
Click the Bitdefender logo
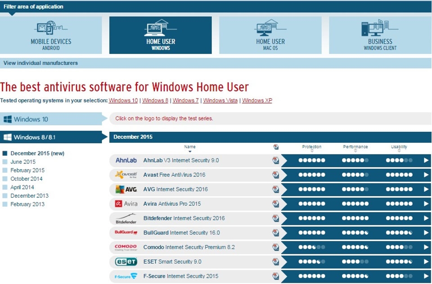click(x=126, y=218)
